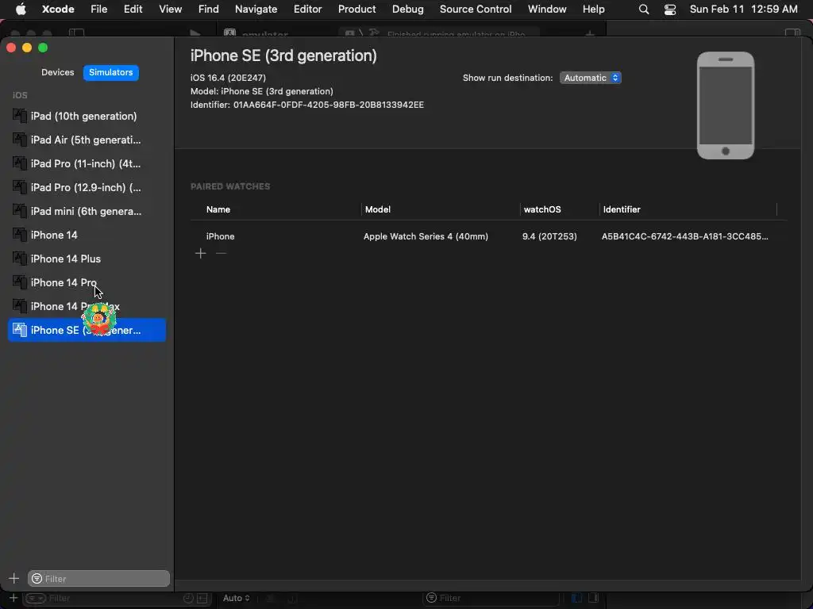
Task: Select the iPad Air (5th generation) simulator
Action: click(87, 140)
